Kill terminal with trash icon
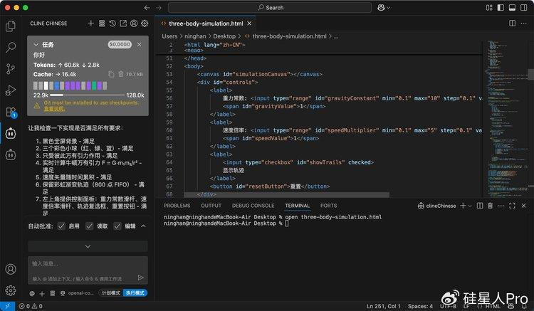The width and height of the screenshot is (534, 311). (490, 206)
